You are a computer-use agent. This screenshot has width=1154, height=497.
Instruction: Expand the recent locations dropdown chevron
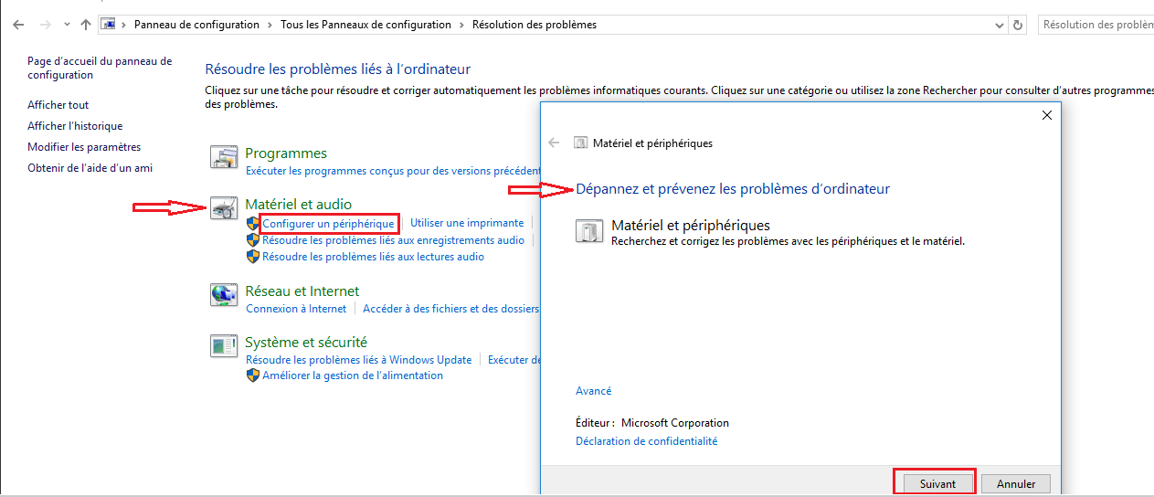(x=67, y=25)
